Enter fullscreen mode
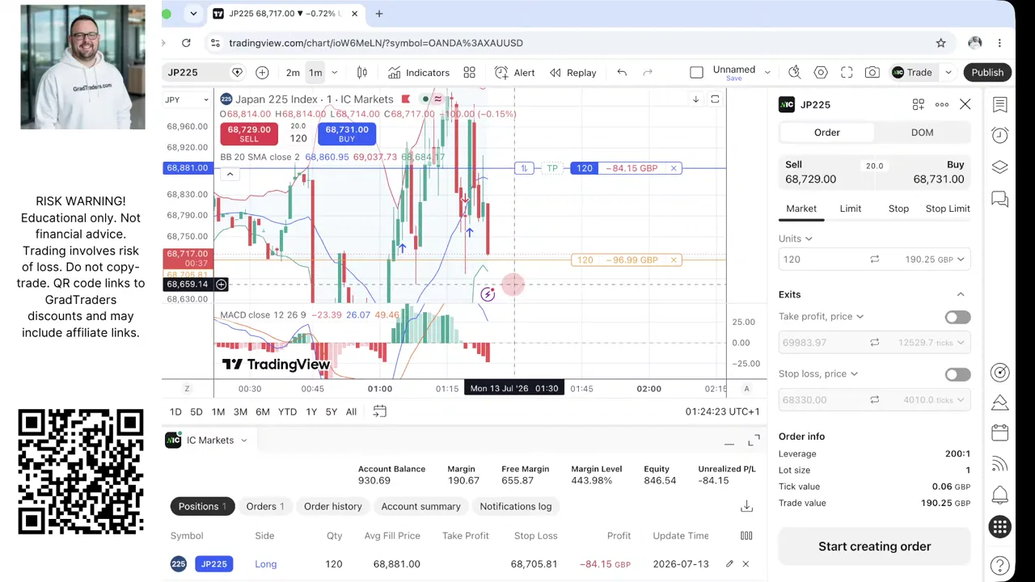Viewport: 1035px width, 582px height. coord(847,73)
